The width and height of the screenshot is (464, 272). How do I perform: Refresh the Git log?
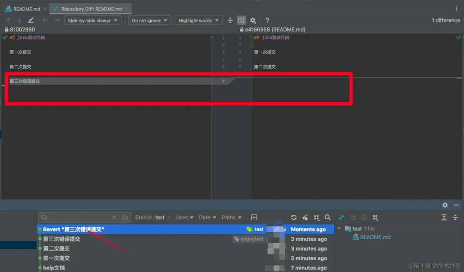pyautogui.click(x=293, y=218)
